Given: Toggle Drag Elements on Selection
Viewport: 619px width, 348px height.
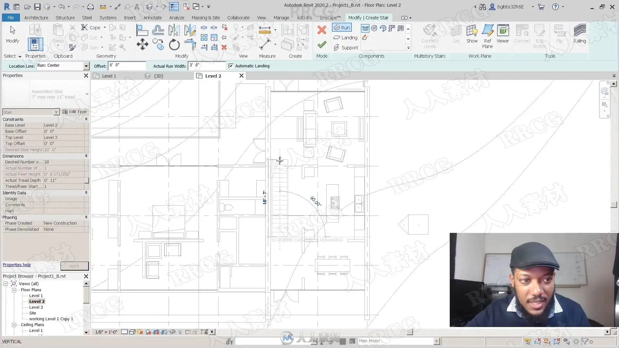Looking at the screenshot, I should pyautogui.click(x=566, y=342).
